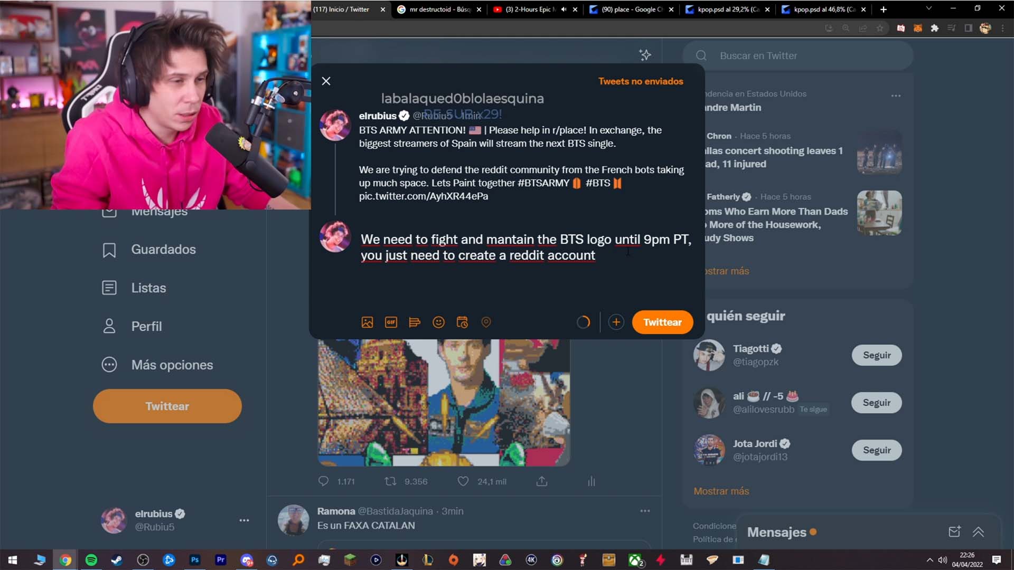The height and width of the screenshot is (570, 1014).
Task: Open Steam from taskbar
Action: [x=117, y=560]
